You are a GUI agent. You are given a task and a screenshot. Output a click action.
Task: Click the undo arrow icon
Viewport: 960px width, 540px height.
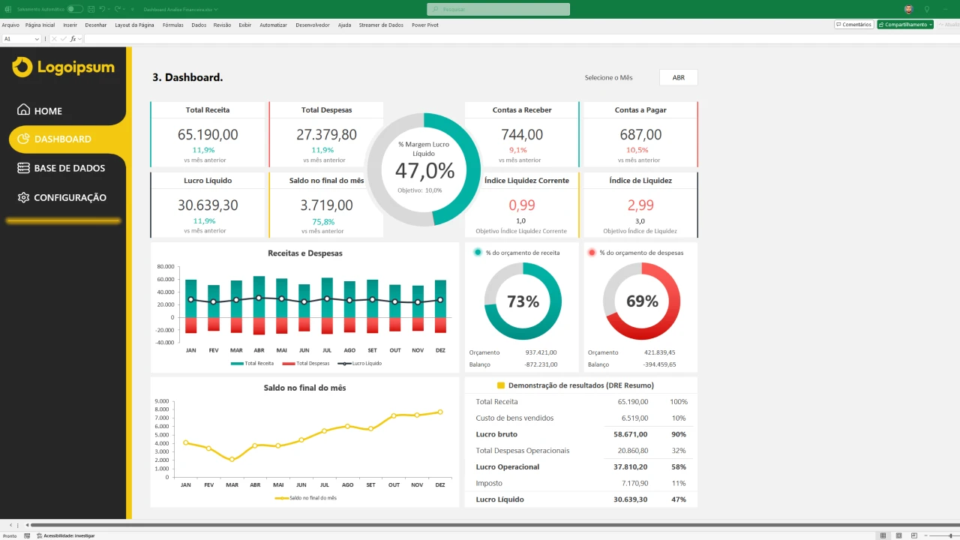point(102,9)
